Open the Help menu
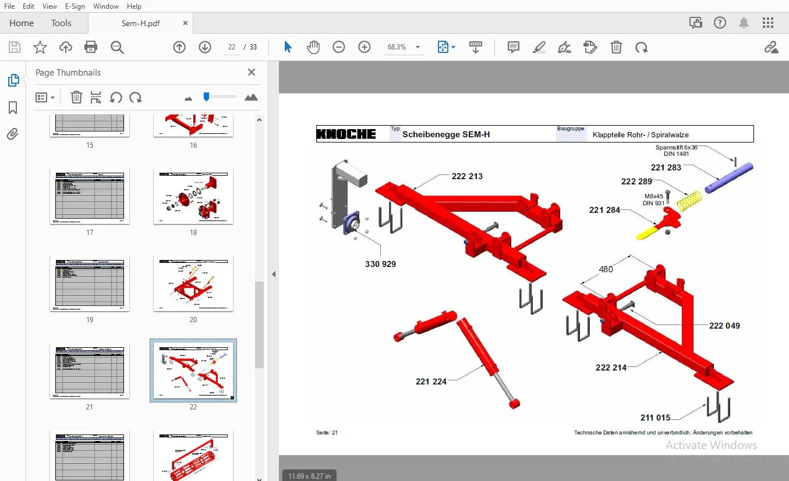The height and width of the screenshot is (481, 789). [134, 6]
